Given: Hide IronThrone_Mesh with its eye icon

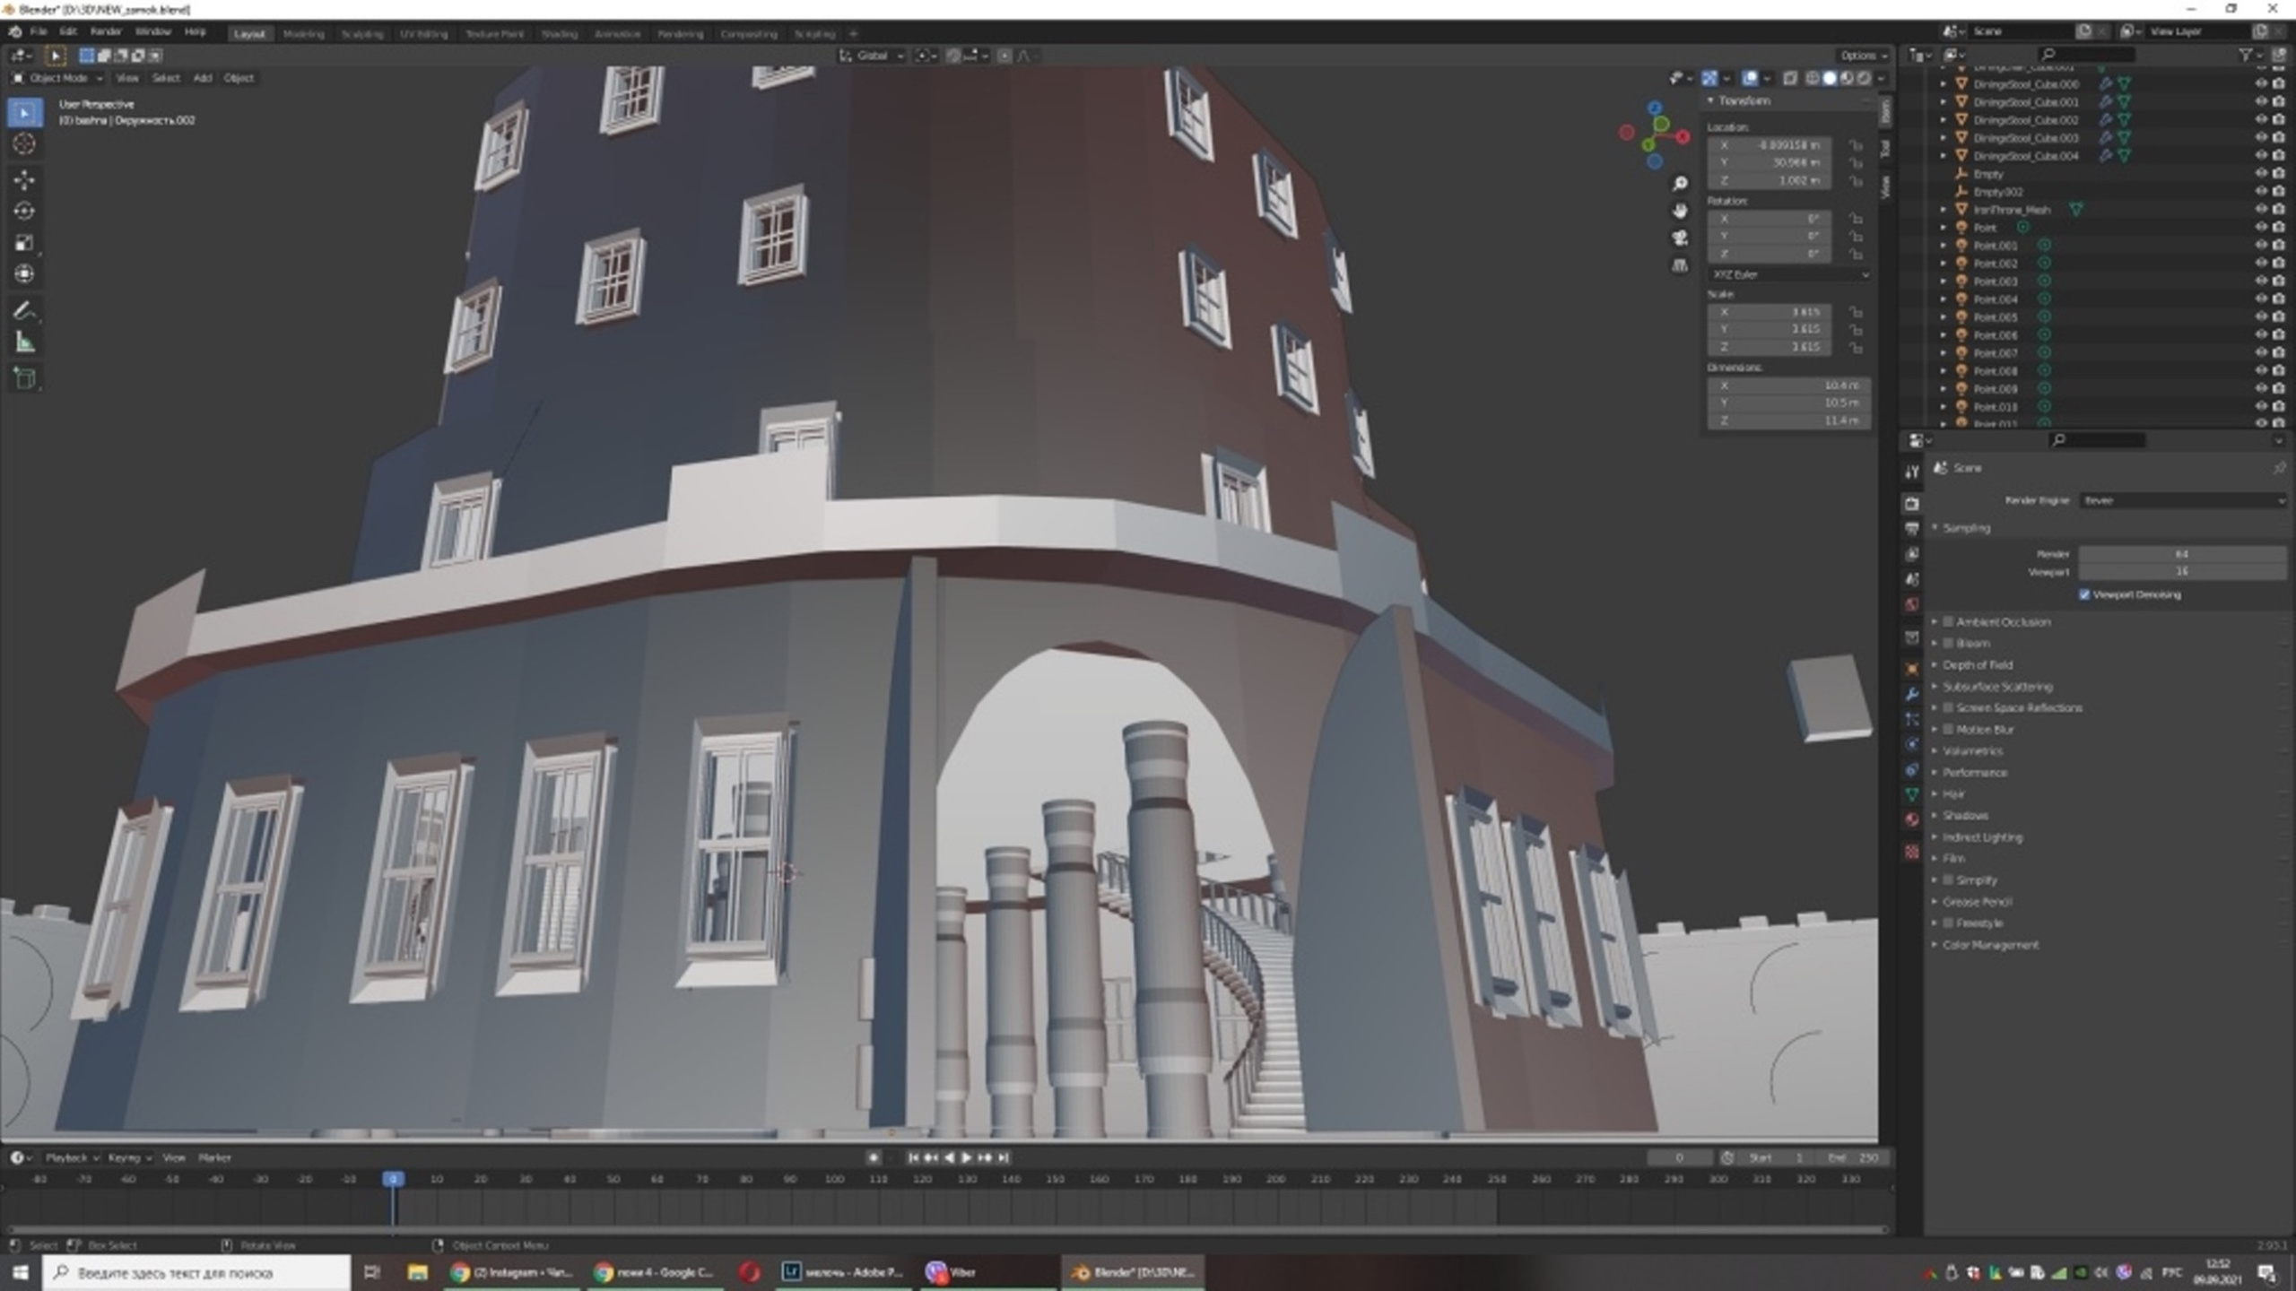Looking at the screenshot, I should (x=2260, y=209).
